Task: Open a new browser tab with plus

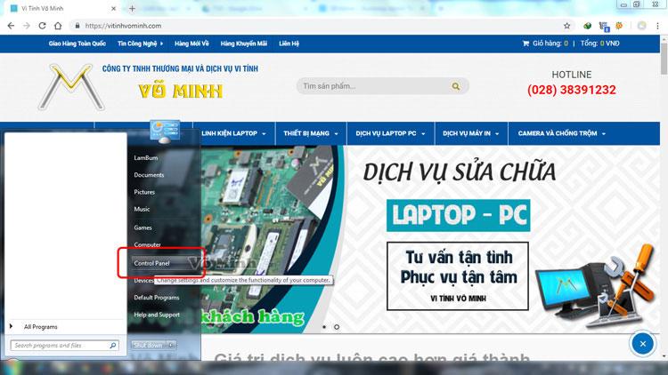Action: 132,9
